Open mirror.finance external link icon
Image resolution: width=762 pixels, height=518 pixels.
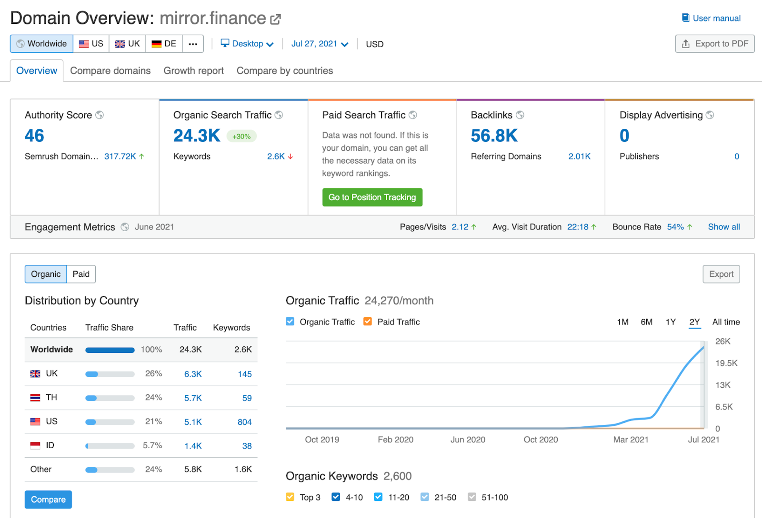[x=275, y=19]
